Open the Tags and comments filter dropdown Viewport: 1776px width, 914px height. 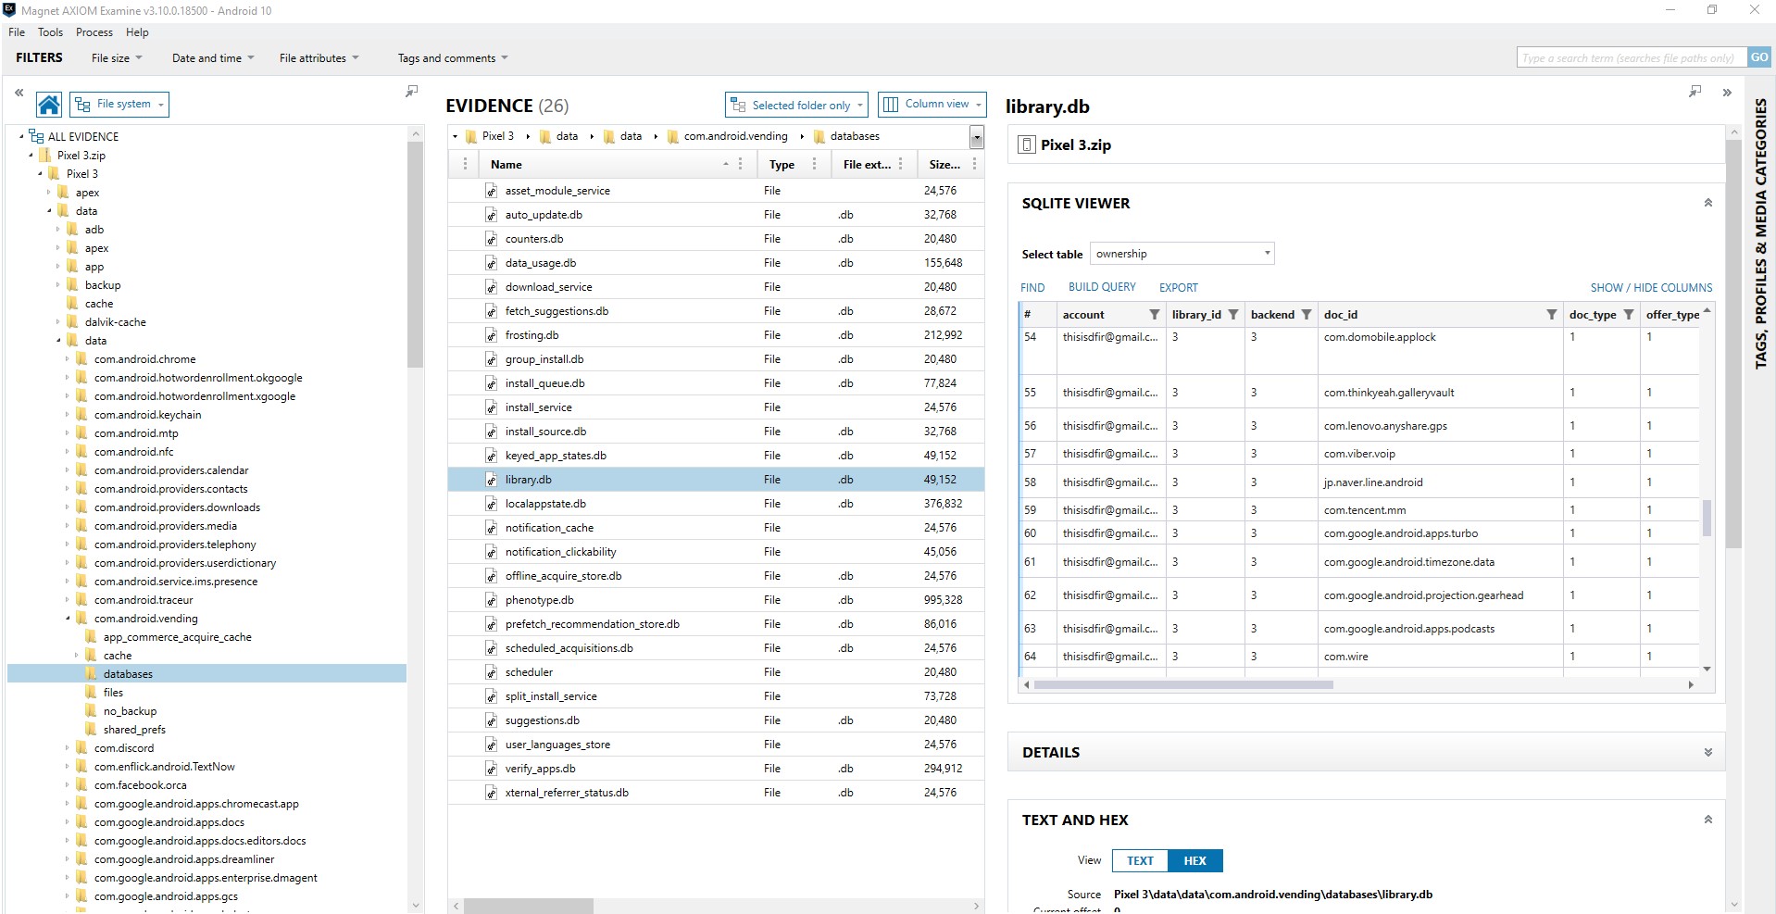point(453,58)
